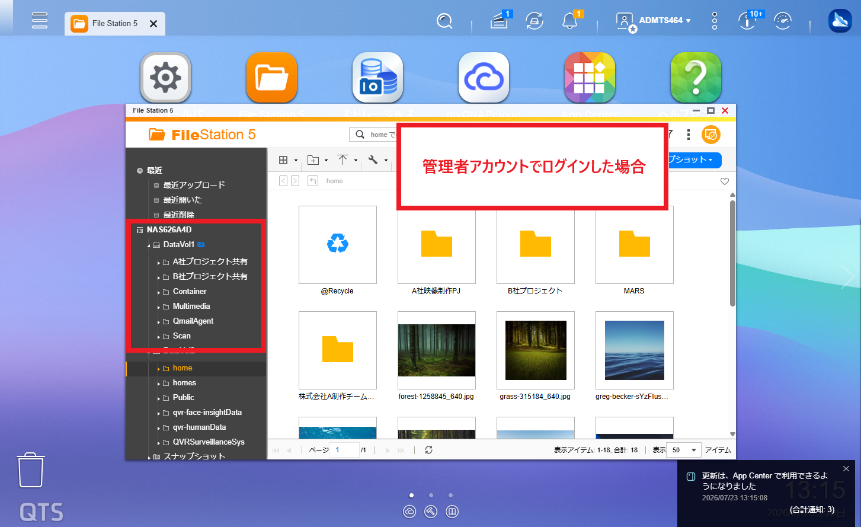Launch Storage & Snapshots desktop icon

click(x=377, y=78)
